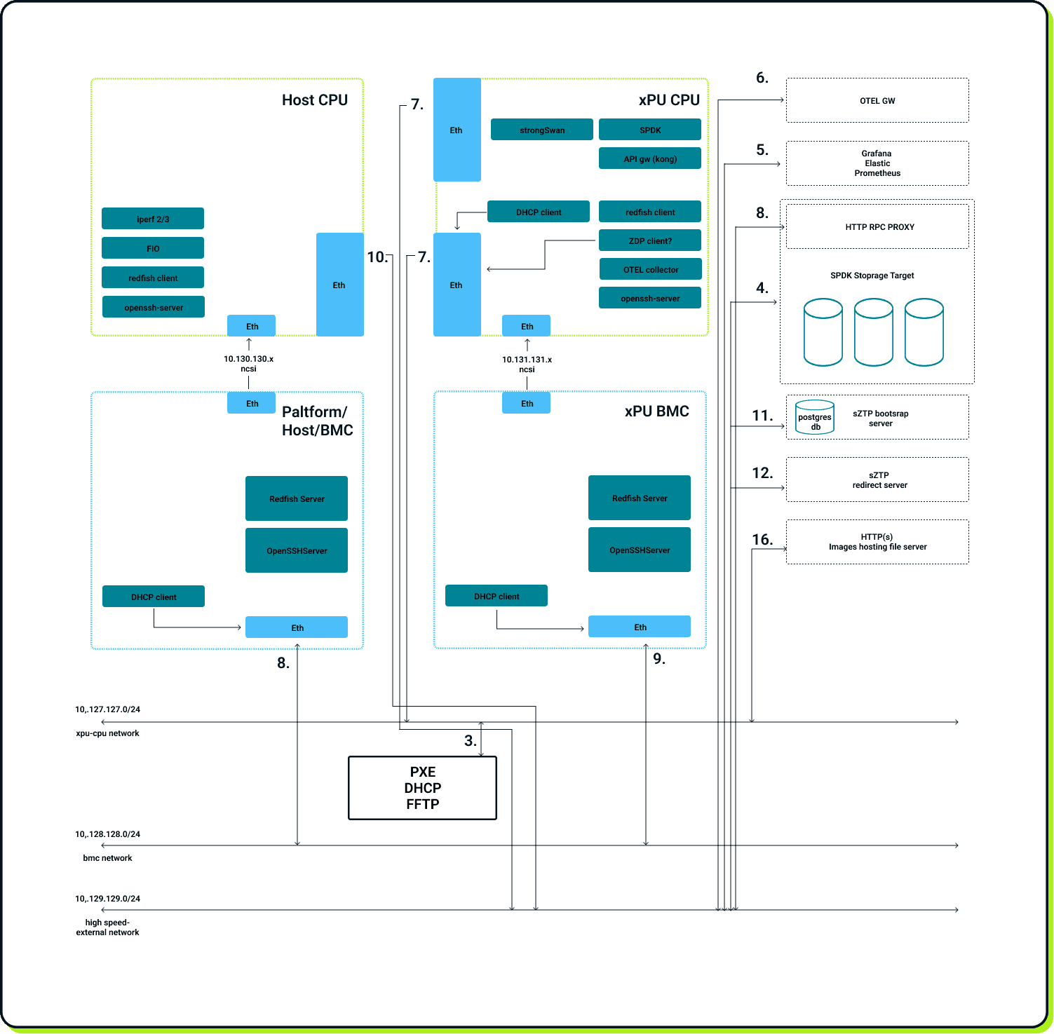Click the SPDK block

649,129
